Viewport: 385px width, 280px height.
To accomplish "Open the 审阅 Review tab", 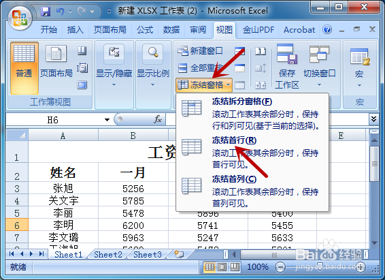I will tap(198, 30).
